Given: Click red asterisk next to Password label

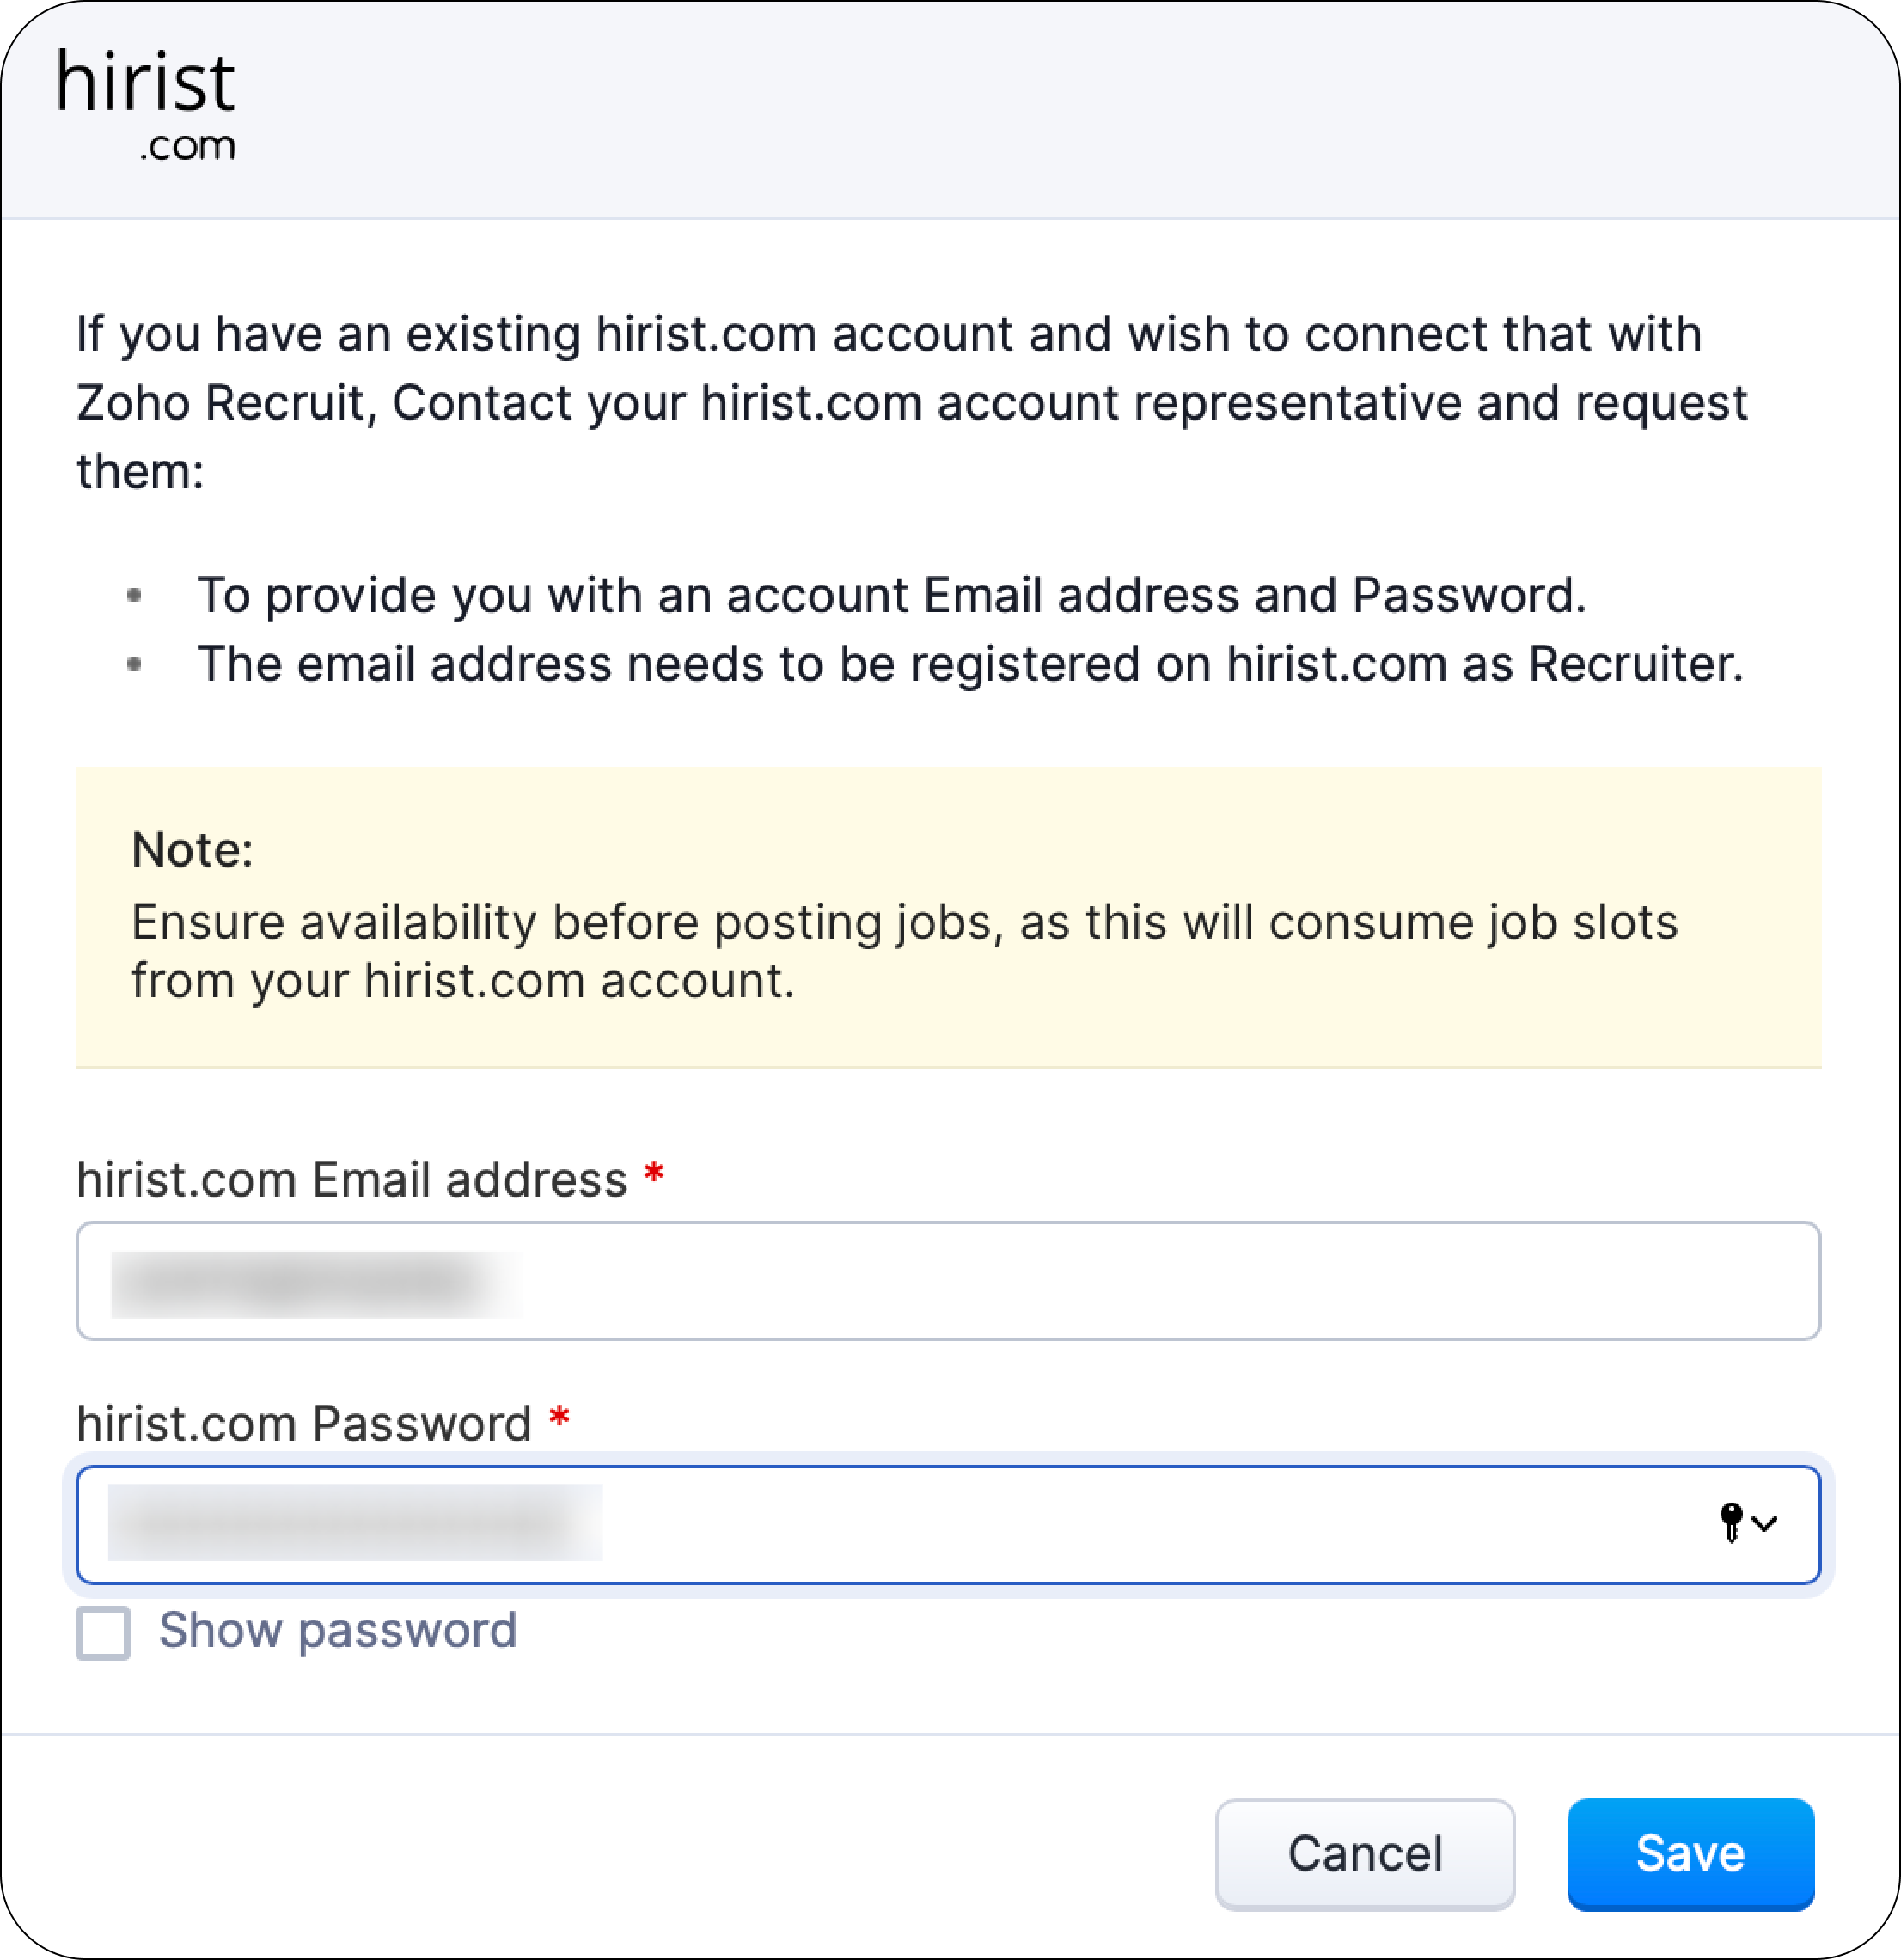Looking at the screenshot, I should click(x=559, y=1417).
